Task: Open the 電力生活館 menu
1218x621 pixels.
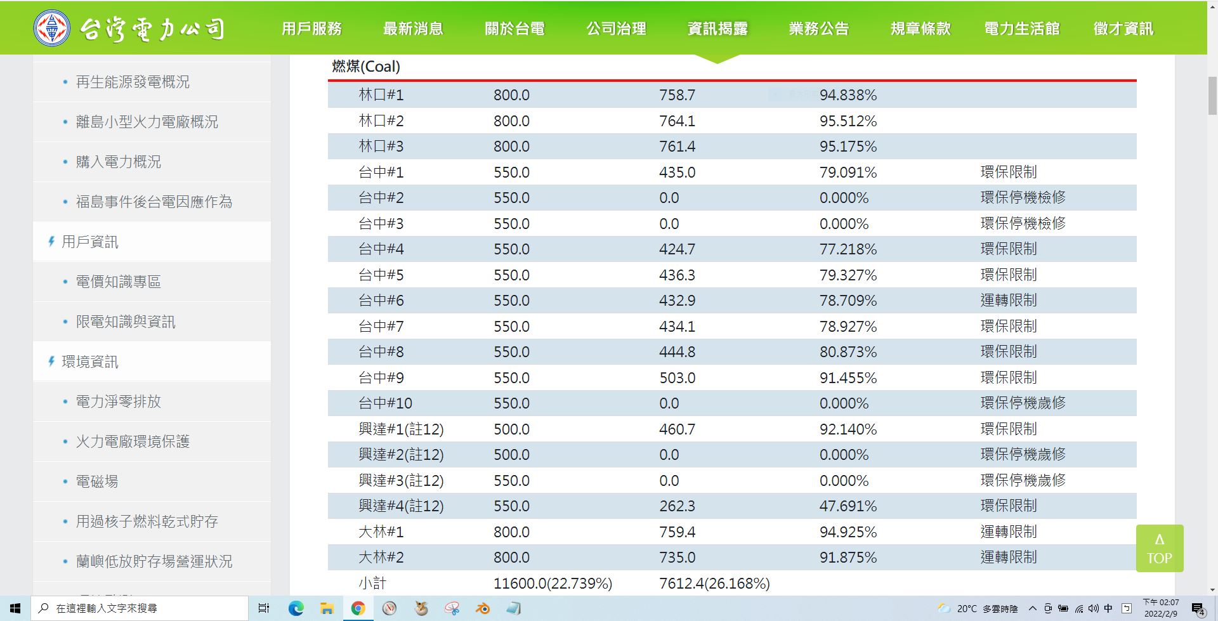Action: (1022, 29)
